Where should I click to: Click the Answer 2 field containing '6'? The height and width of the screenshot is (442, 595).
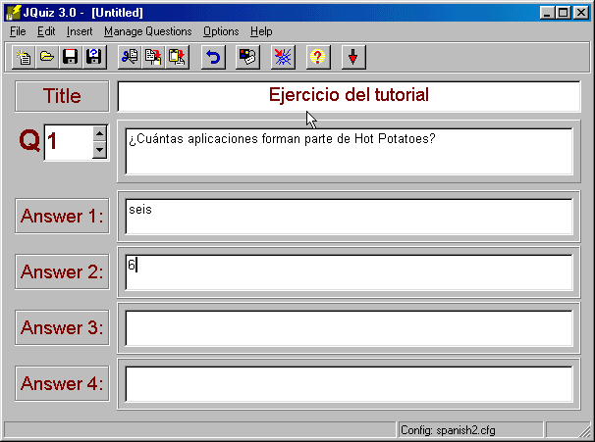point(349,271)
